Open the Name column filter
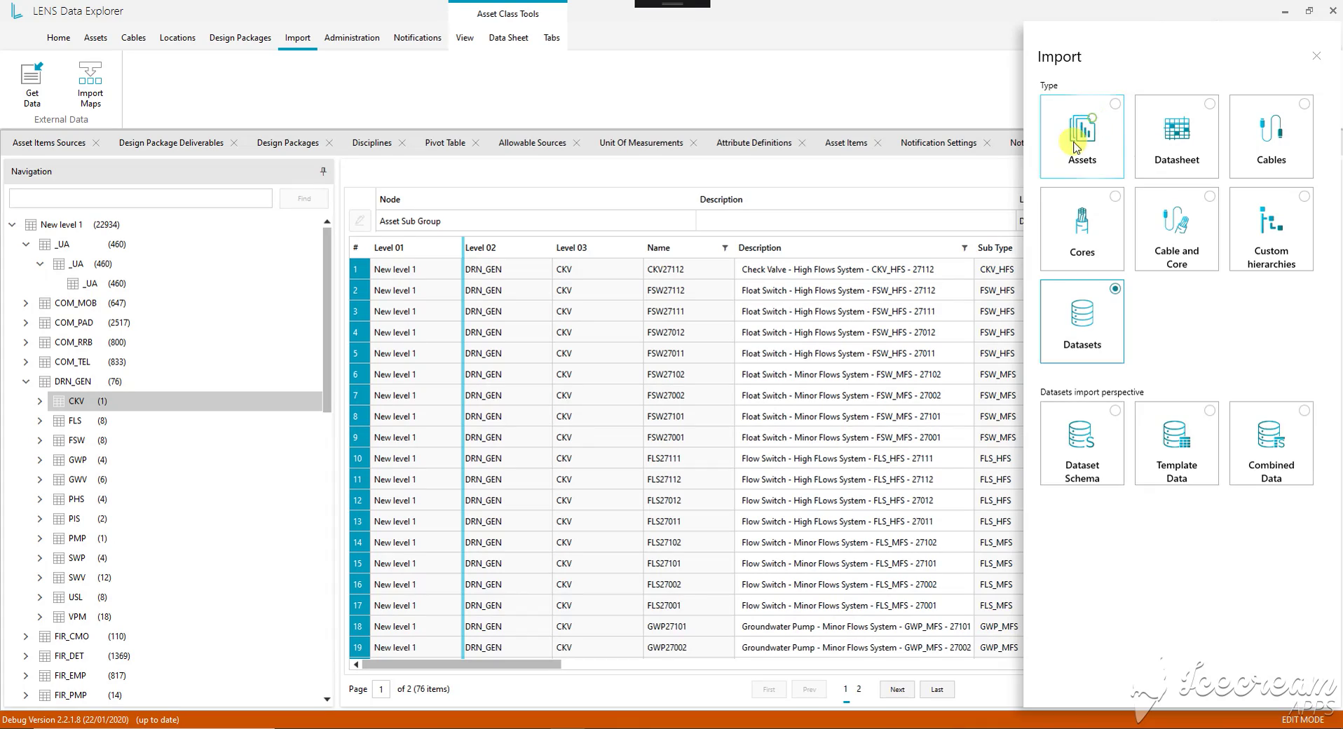Image resolution: width=1343 pixels, height=729 pixels. [x=725, y=248]
